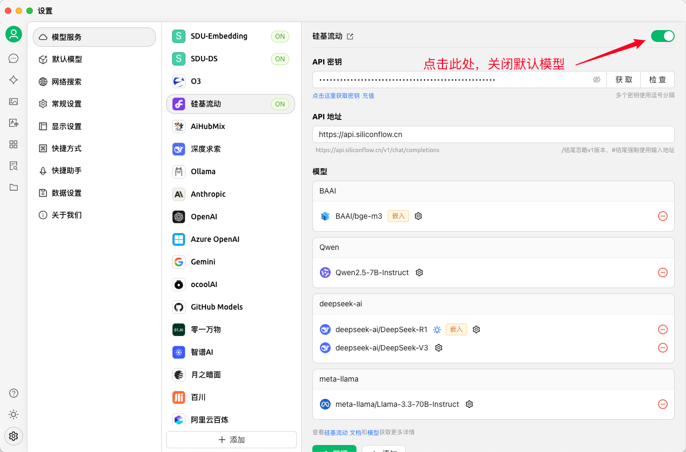Open the assistants chat bubble icon
The image size is (686, 452).
click(x=13, y=59)
